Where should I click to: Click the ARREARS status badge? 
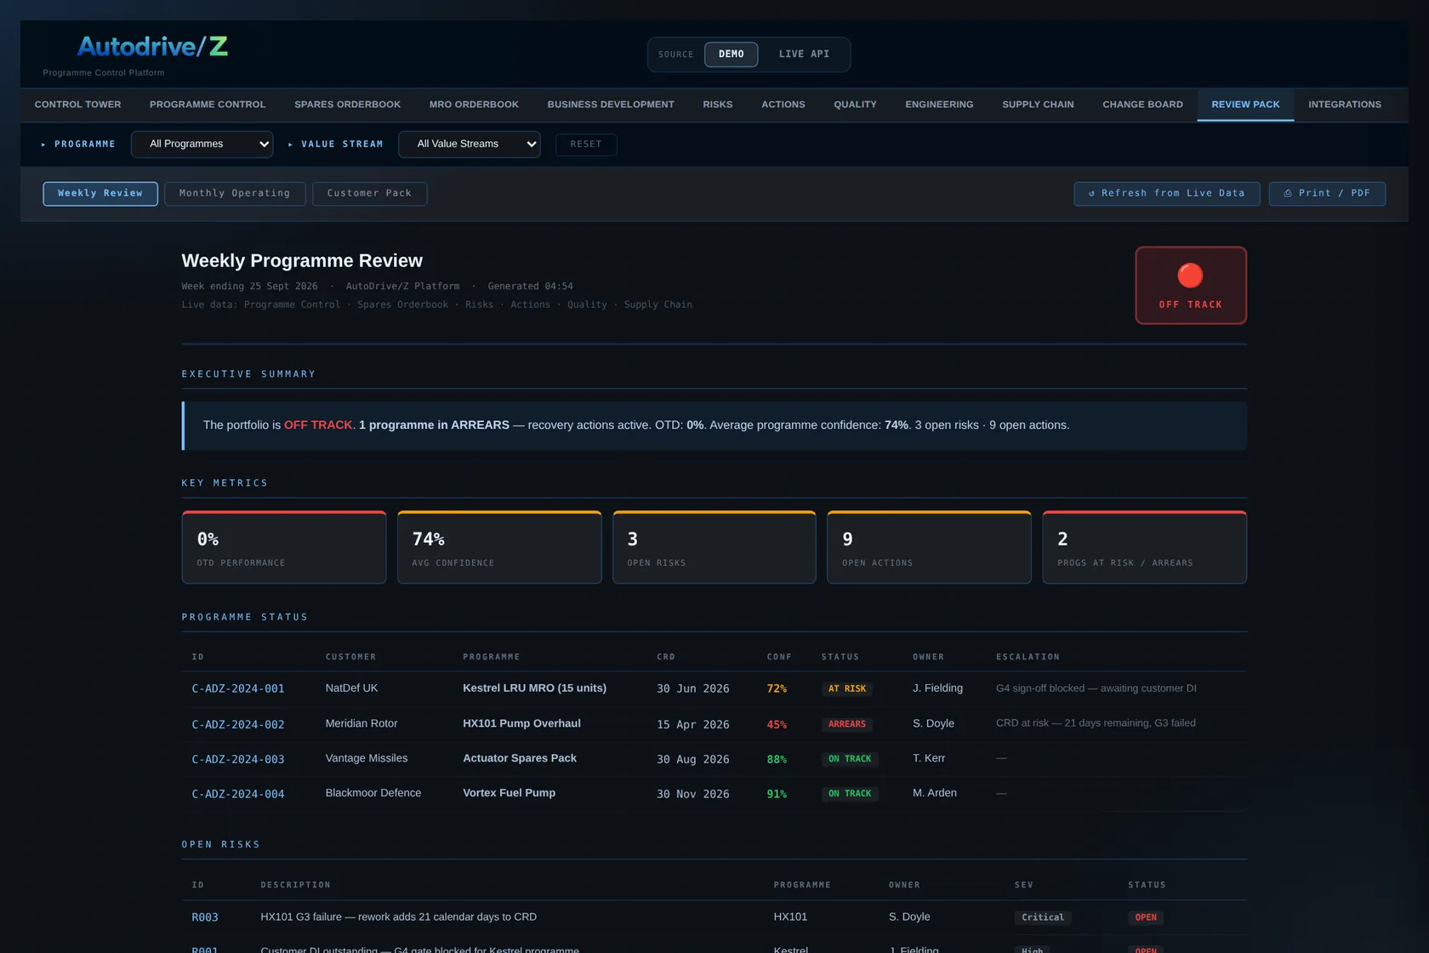pyautogui.click(x=847, y=724)
